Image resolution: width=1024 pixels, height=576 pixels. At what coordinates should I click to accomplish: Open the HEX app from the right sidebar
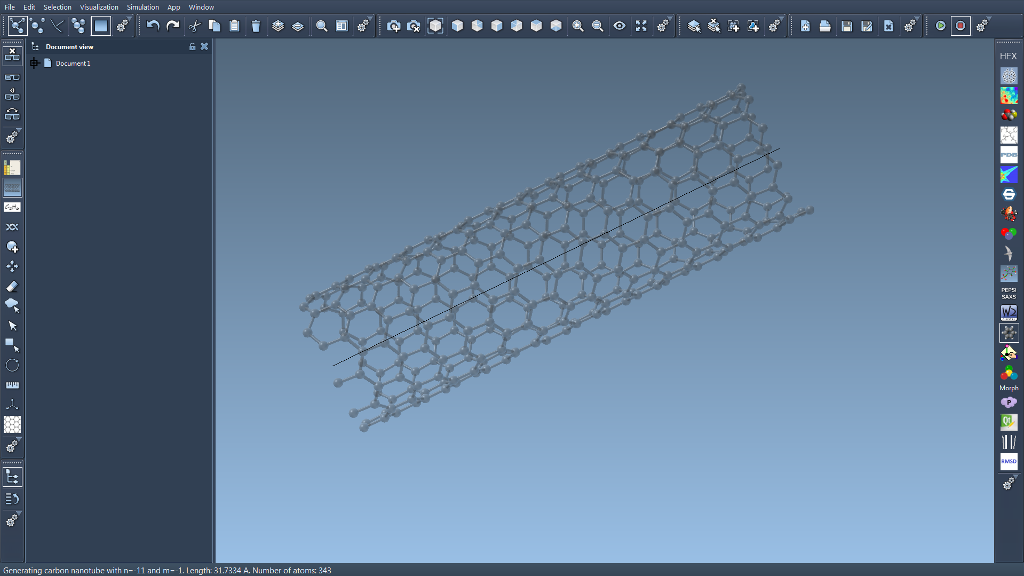[x=1008, y=56]
